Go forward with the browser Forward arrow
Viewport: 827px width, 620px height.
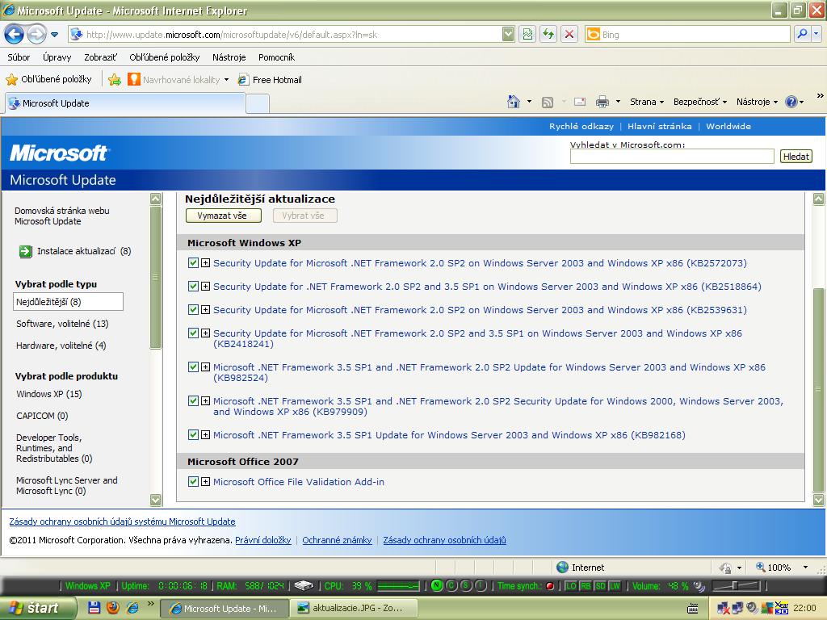coord(36,35)
